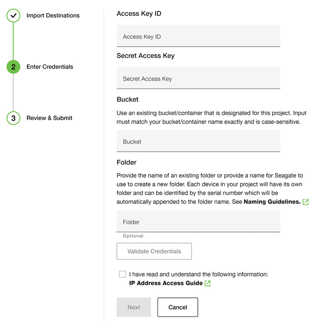This screenshot has height=326, width=323.
Task: Click the step 3 circle icon
Action: tap(13, 118)
